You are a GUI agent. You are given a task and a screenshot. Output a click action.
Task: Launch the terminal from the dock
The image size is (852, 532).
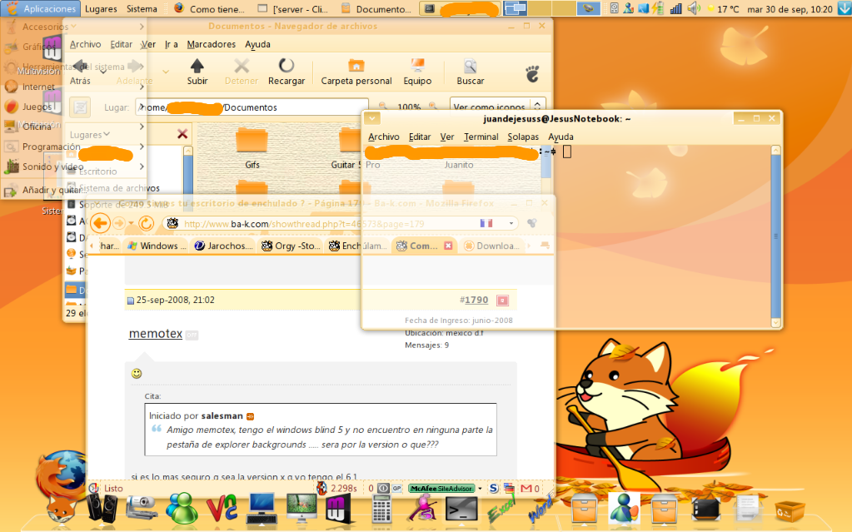click(x=461, y=510)
